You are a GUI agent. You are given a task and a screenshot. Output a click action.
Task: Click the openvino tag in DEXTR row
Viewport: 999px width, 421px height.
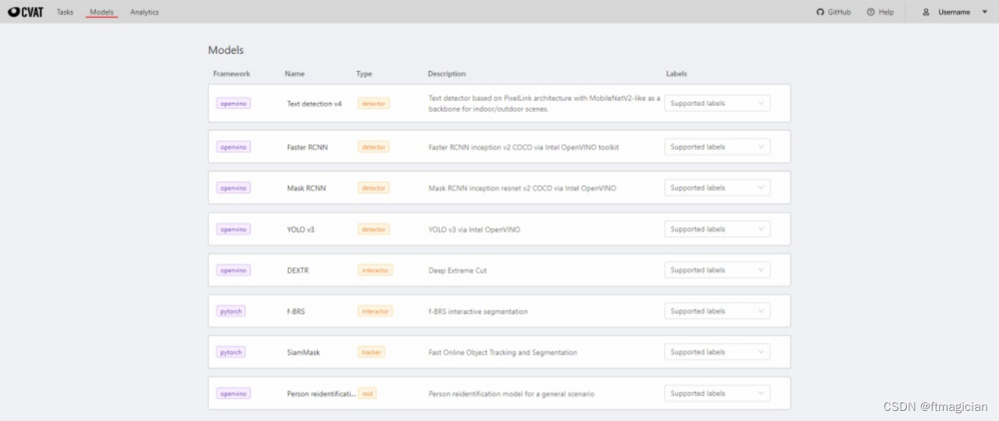tap(233, 270)
